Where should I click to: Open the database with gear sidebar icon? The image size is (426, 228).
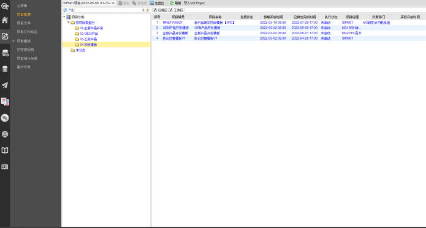coord(5,53)
